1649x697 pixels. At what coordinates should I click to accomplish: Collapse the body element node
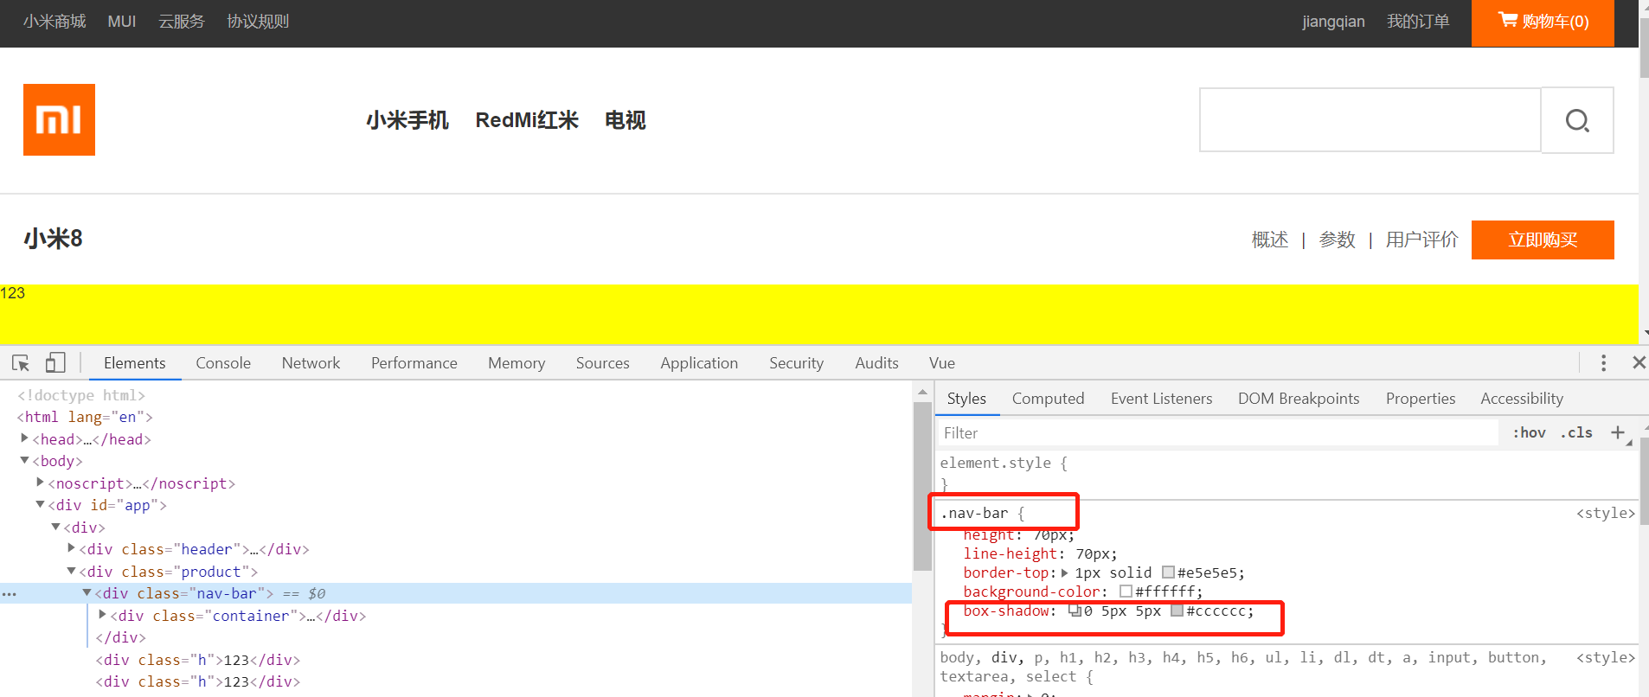point(24,461)
